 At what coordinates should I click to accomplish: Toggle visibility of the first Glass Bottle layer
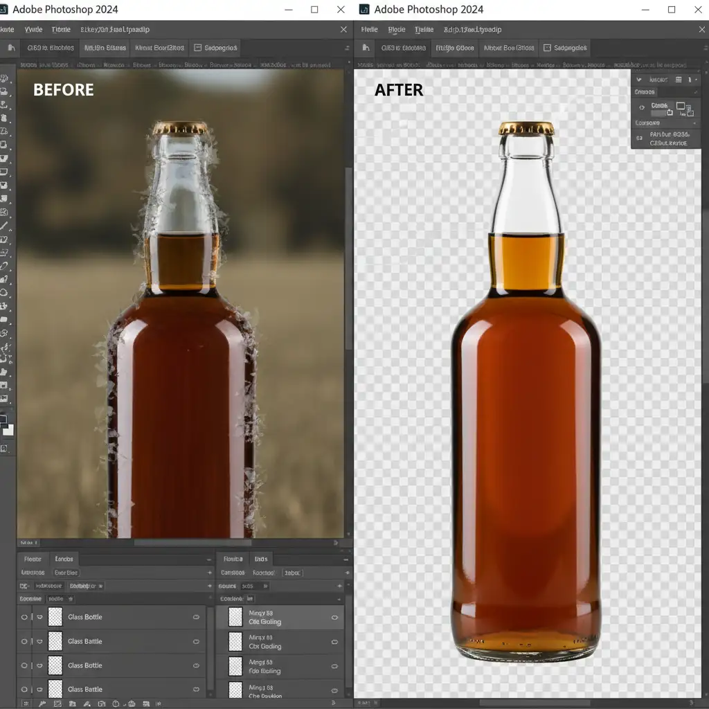click(25, 617)
